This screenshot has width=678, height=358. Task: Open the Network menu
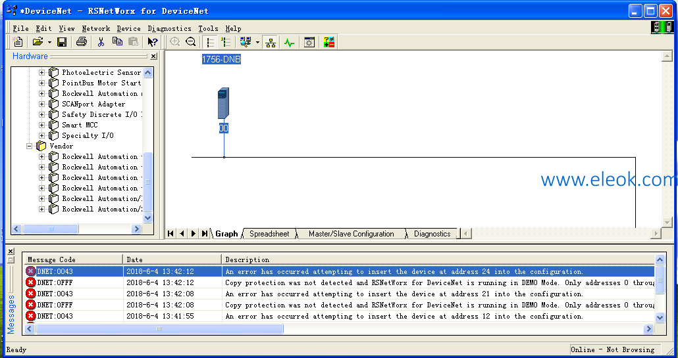tap(96, 28)
